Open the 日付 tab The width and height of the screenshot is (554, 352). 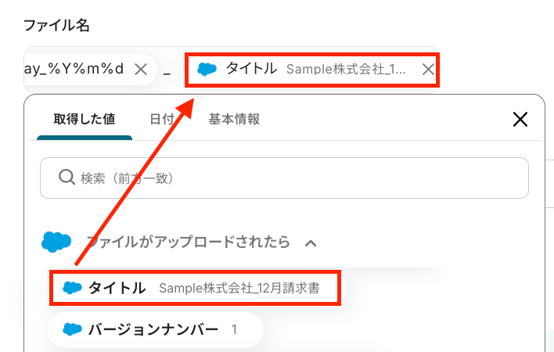tap(162, 119)
